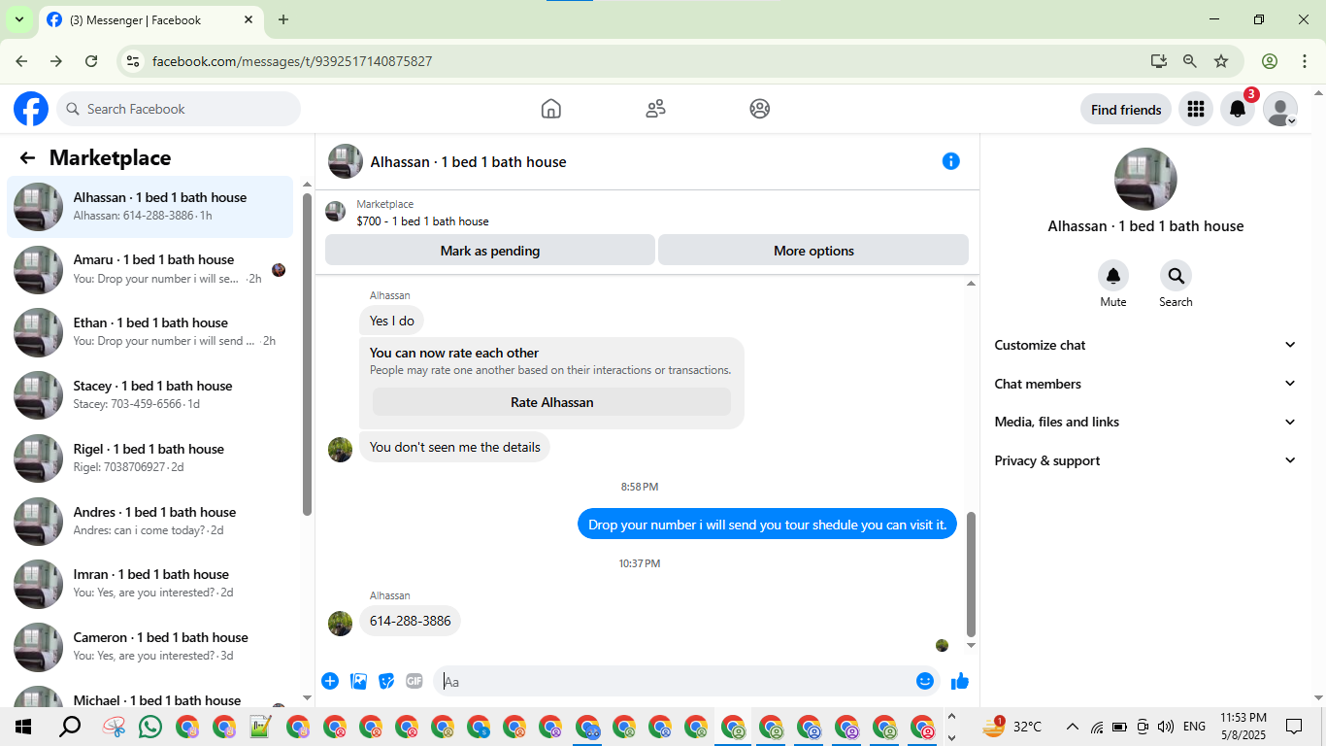Open the emoji picker
This screenshot has height=746, width=1326.
point(925,681)
